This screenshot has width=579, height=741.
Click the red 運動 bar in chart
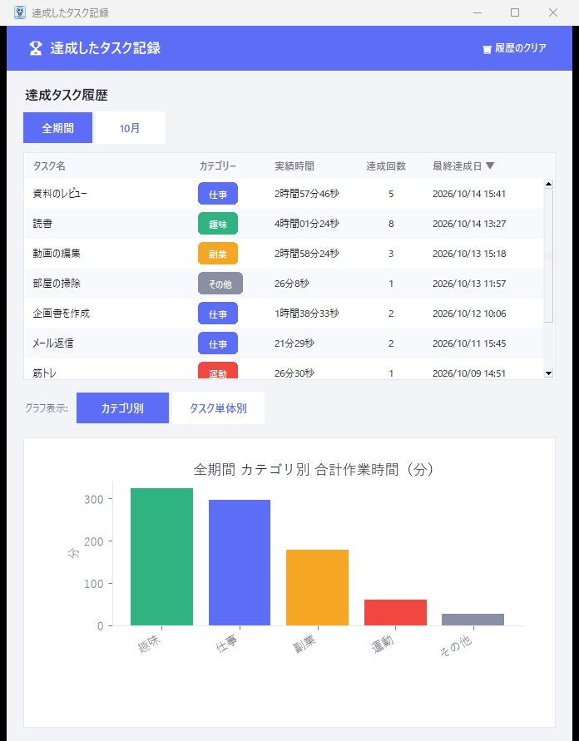395,612
